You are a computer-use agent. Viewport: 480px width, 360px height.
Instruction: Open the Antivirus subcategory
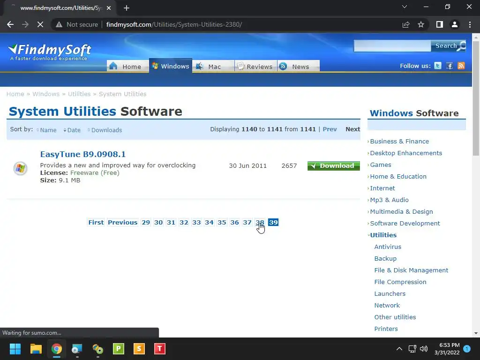coord(388,247)
